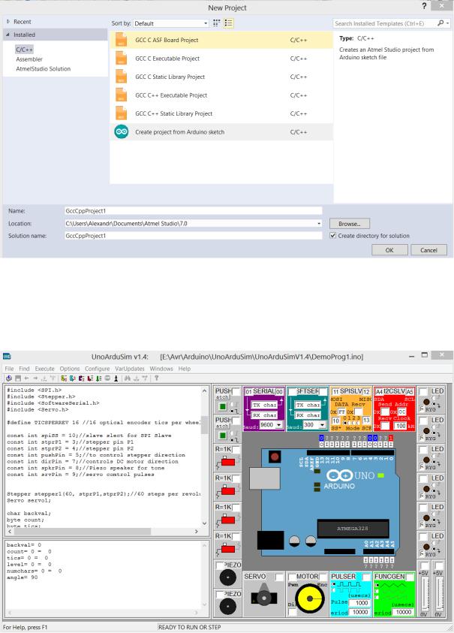Select AtmelStudio Solution category
Image resolution: width=454 pixels, height=633 pixels.
(x=44, y=68)
